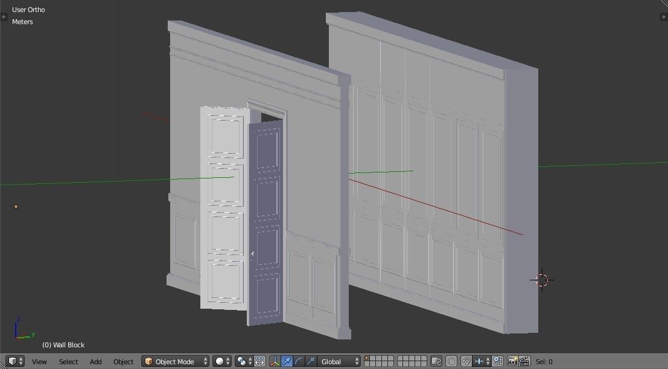Click the XYZ axis orientation gizmo
Image resolution: width=668 pixels, height=369 pixels.
pyautogui.click(x=24, y=329)
